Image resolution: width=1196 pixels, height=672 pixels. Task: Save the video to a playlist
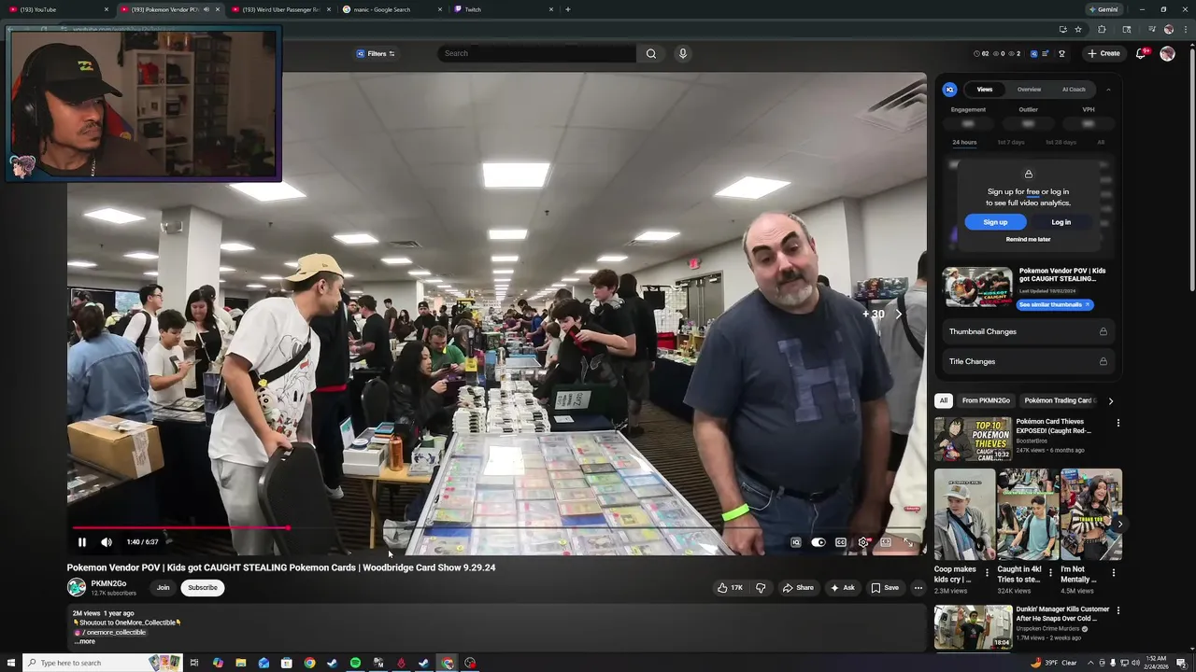[885, 588]
